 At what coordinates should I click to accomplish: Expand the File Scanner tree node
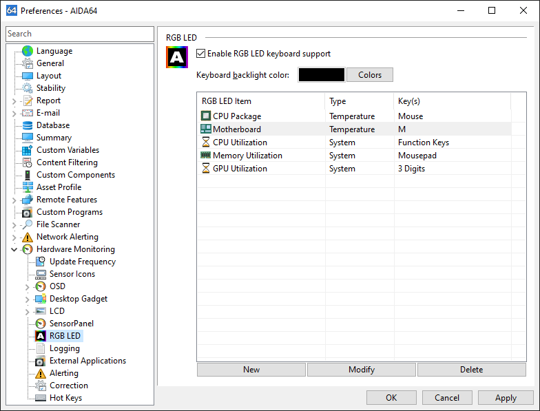14,226
